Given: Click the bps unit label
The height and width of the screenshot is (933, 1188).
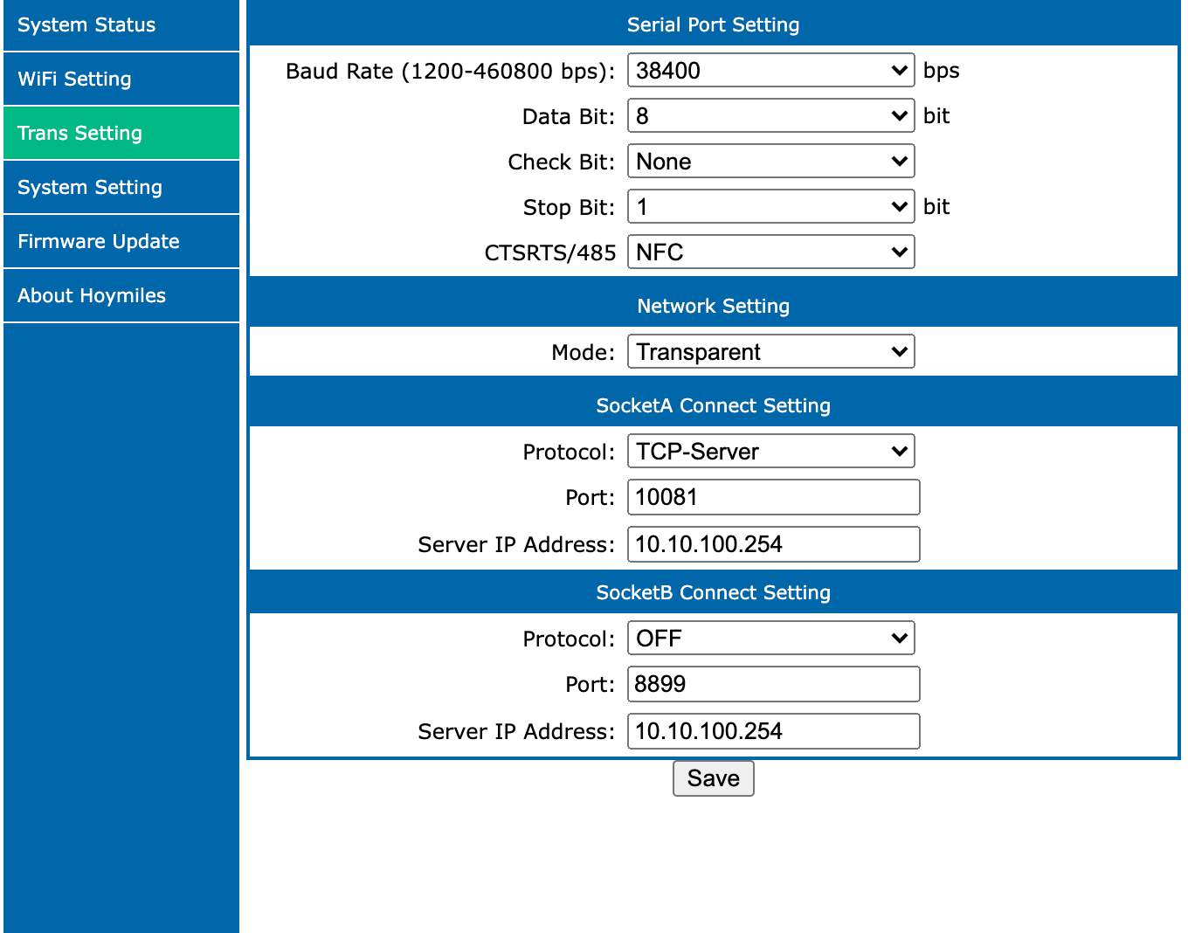Looking at the screenshot, I should tap(942, 71).
